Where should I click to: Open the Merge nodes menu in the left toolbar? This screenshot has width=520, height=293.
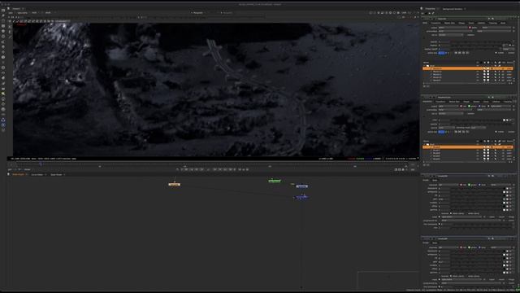tap(3, 47)
